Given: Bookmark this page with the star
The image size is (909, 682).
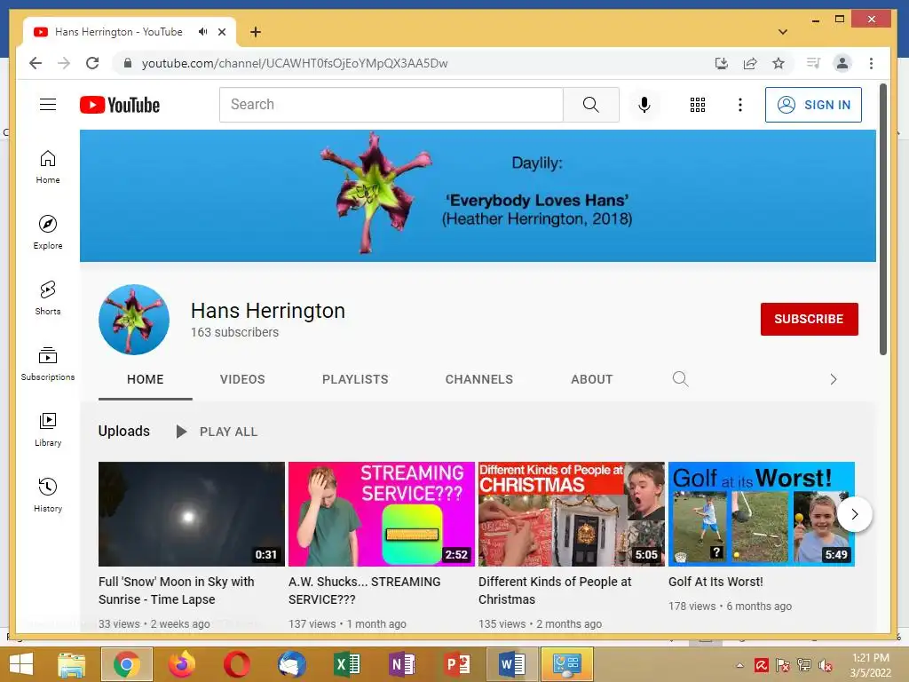Looking at the screenshot, I should click(x=778, y=63).
